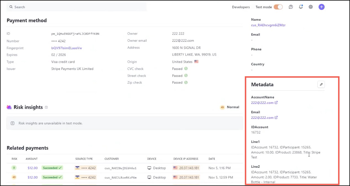Click the Risk insights info icon
This screenshot has height=186, width=350.
(x=46, y=107)
